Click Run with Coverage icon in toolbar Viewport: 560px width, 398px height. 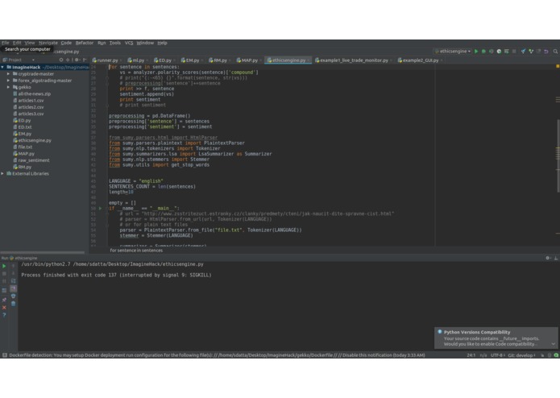click(x=491, y=52)
